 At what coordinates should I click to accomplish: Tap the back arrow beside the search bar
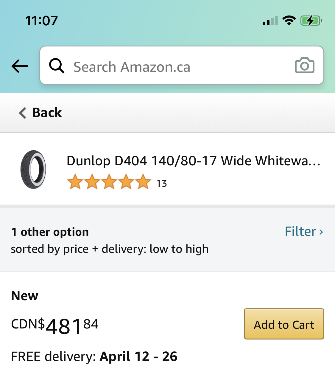[20, 66]
